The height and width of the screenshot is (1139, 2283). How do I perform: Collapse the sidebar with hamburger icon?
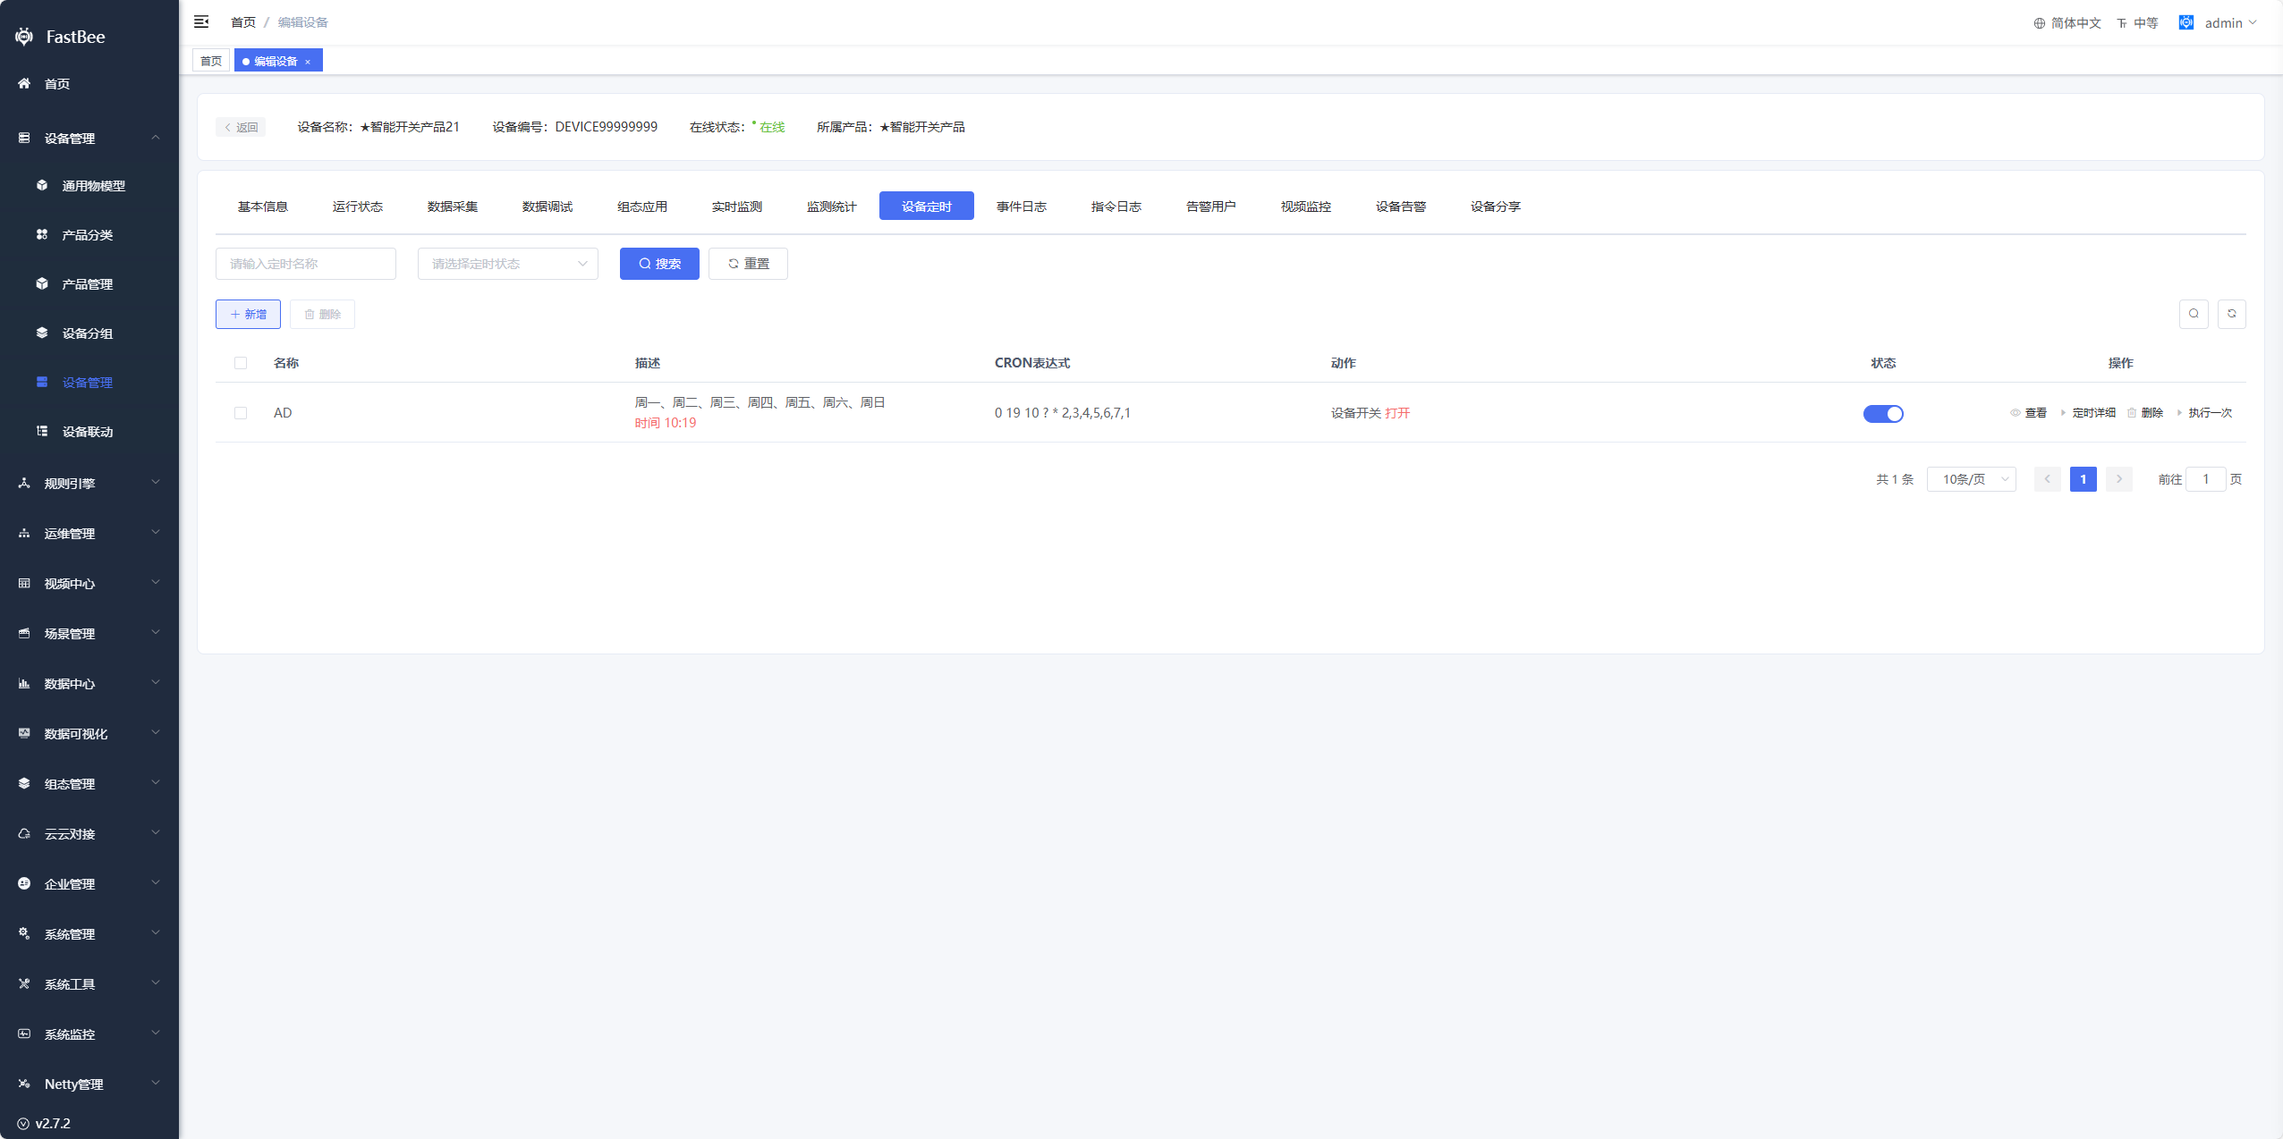click(201, 21)
